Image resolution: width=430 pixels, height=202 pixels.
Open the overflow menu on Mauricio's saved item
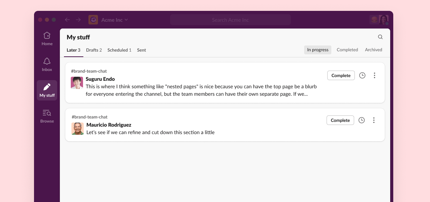click(374, 120)
